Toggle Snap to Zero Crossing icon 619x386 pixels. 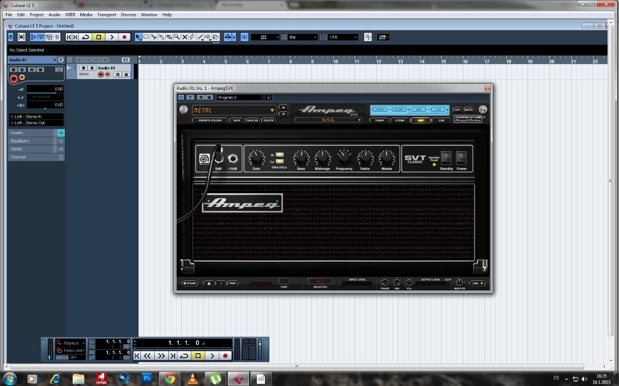click(368, 37)
